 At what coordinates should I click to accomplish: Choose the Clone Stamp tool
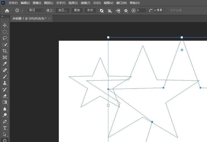coord(5,83)
